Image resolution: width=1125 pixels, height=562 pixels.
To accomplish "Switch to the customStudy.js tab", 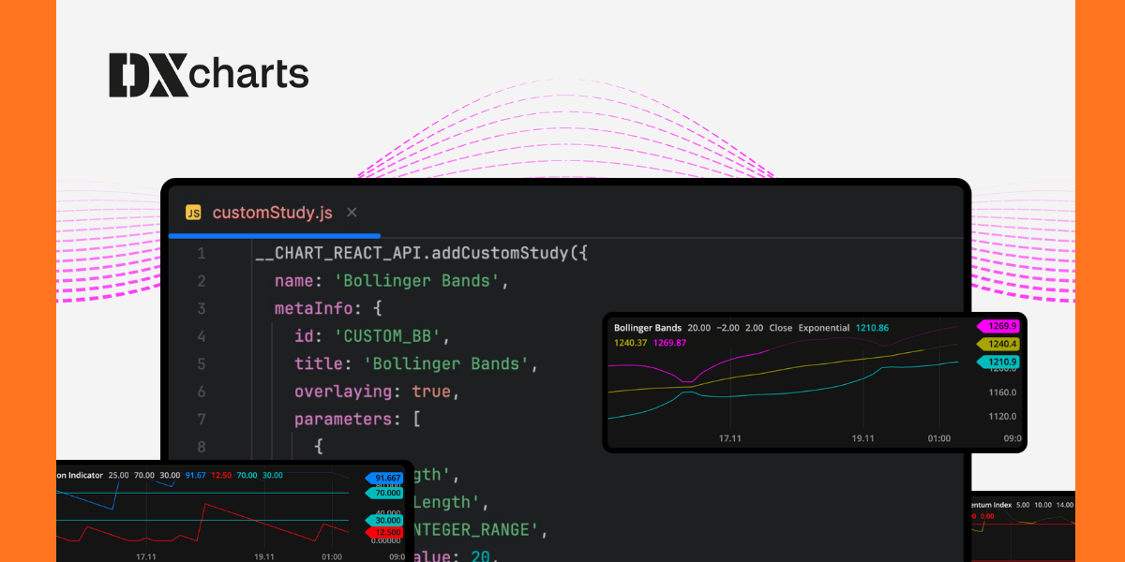I will [x=272, y=213].
